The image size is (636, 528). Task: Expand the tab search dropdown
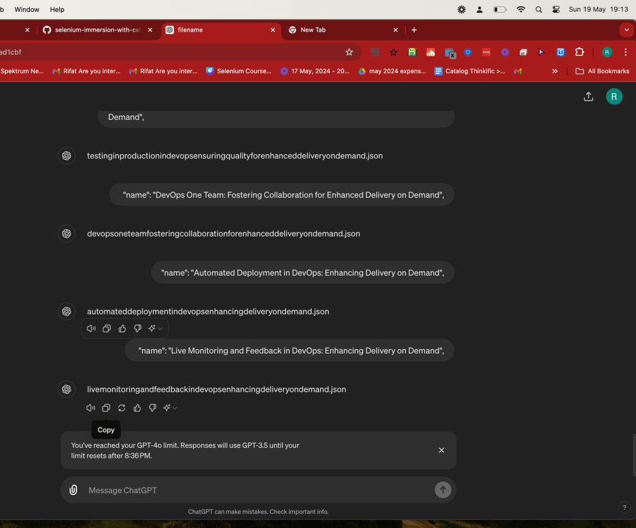pyautogui.click(x=626, y=30)
